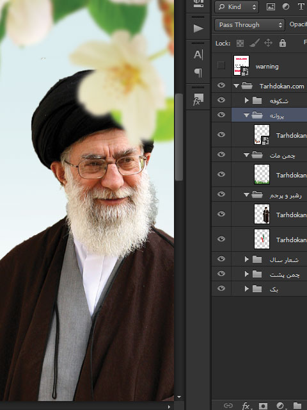The image size is (307, 410).
Task: Collapse the رهبر و پرچم group
Action: click(x=246, y=195)
